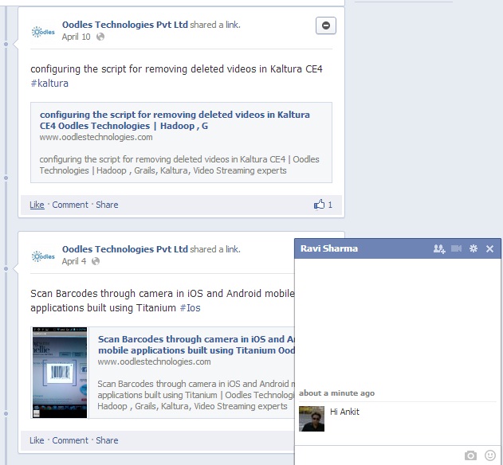Click the "about a minute ago" chat timestamp
Viewport: 503px width, 465px height.
tap(337, 393)
